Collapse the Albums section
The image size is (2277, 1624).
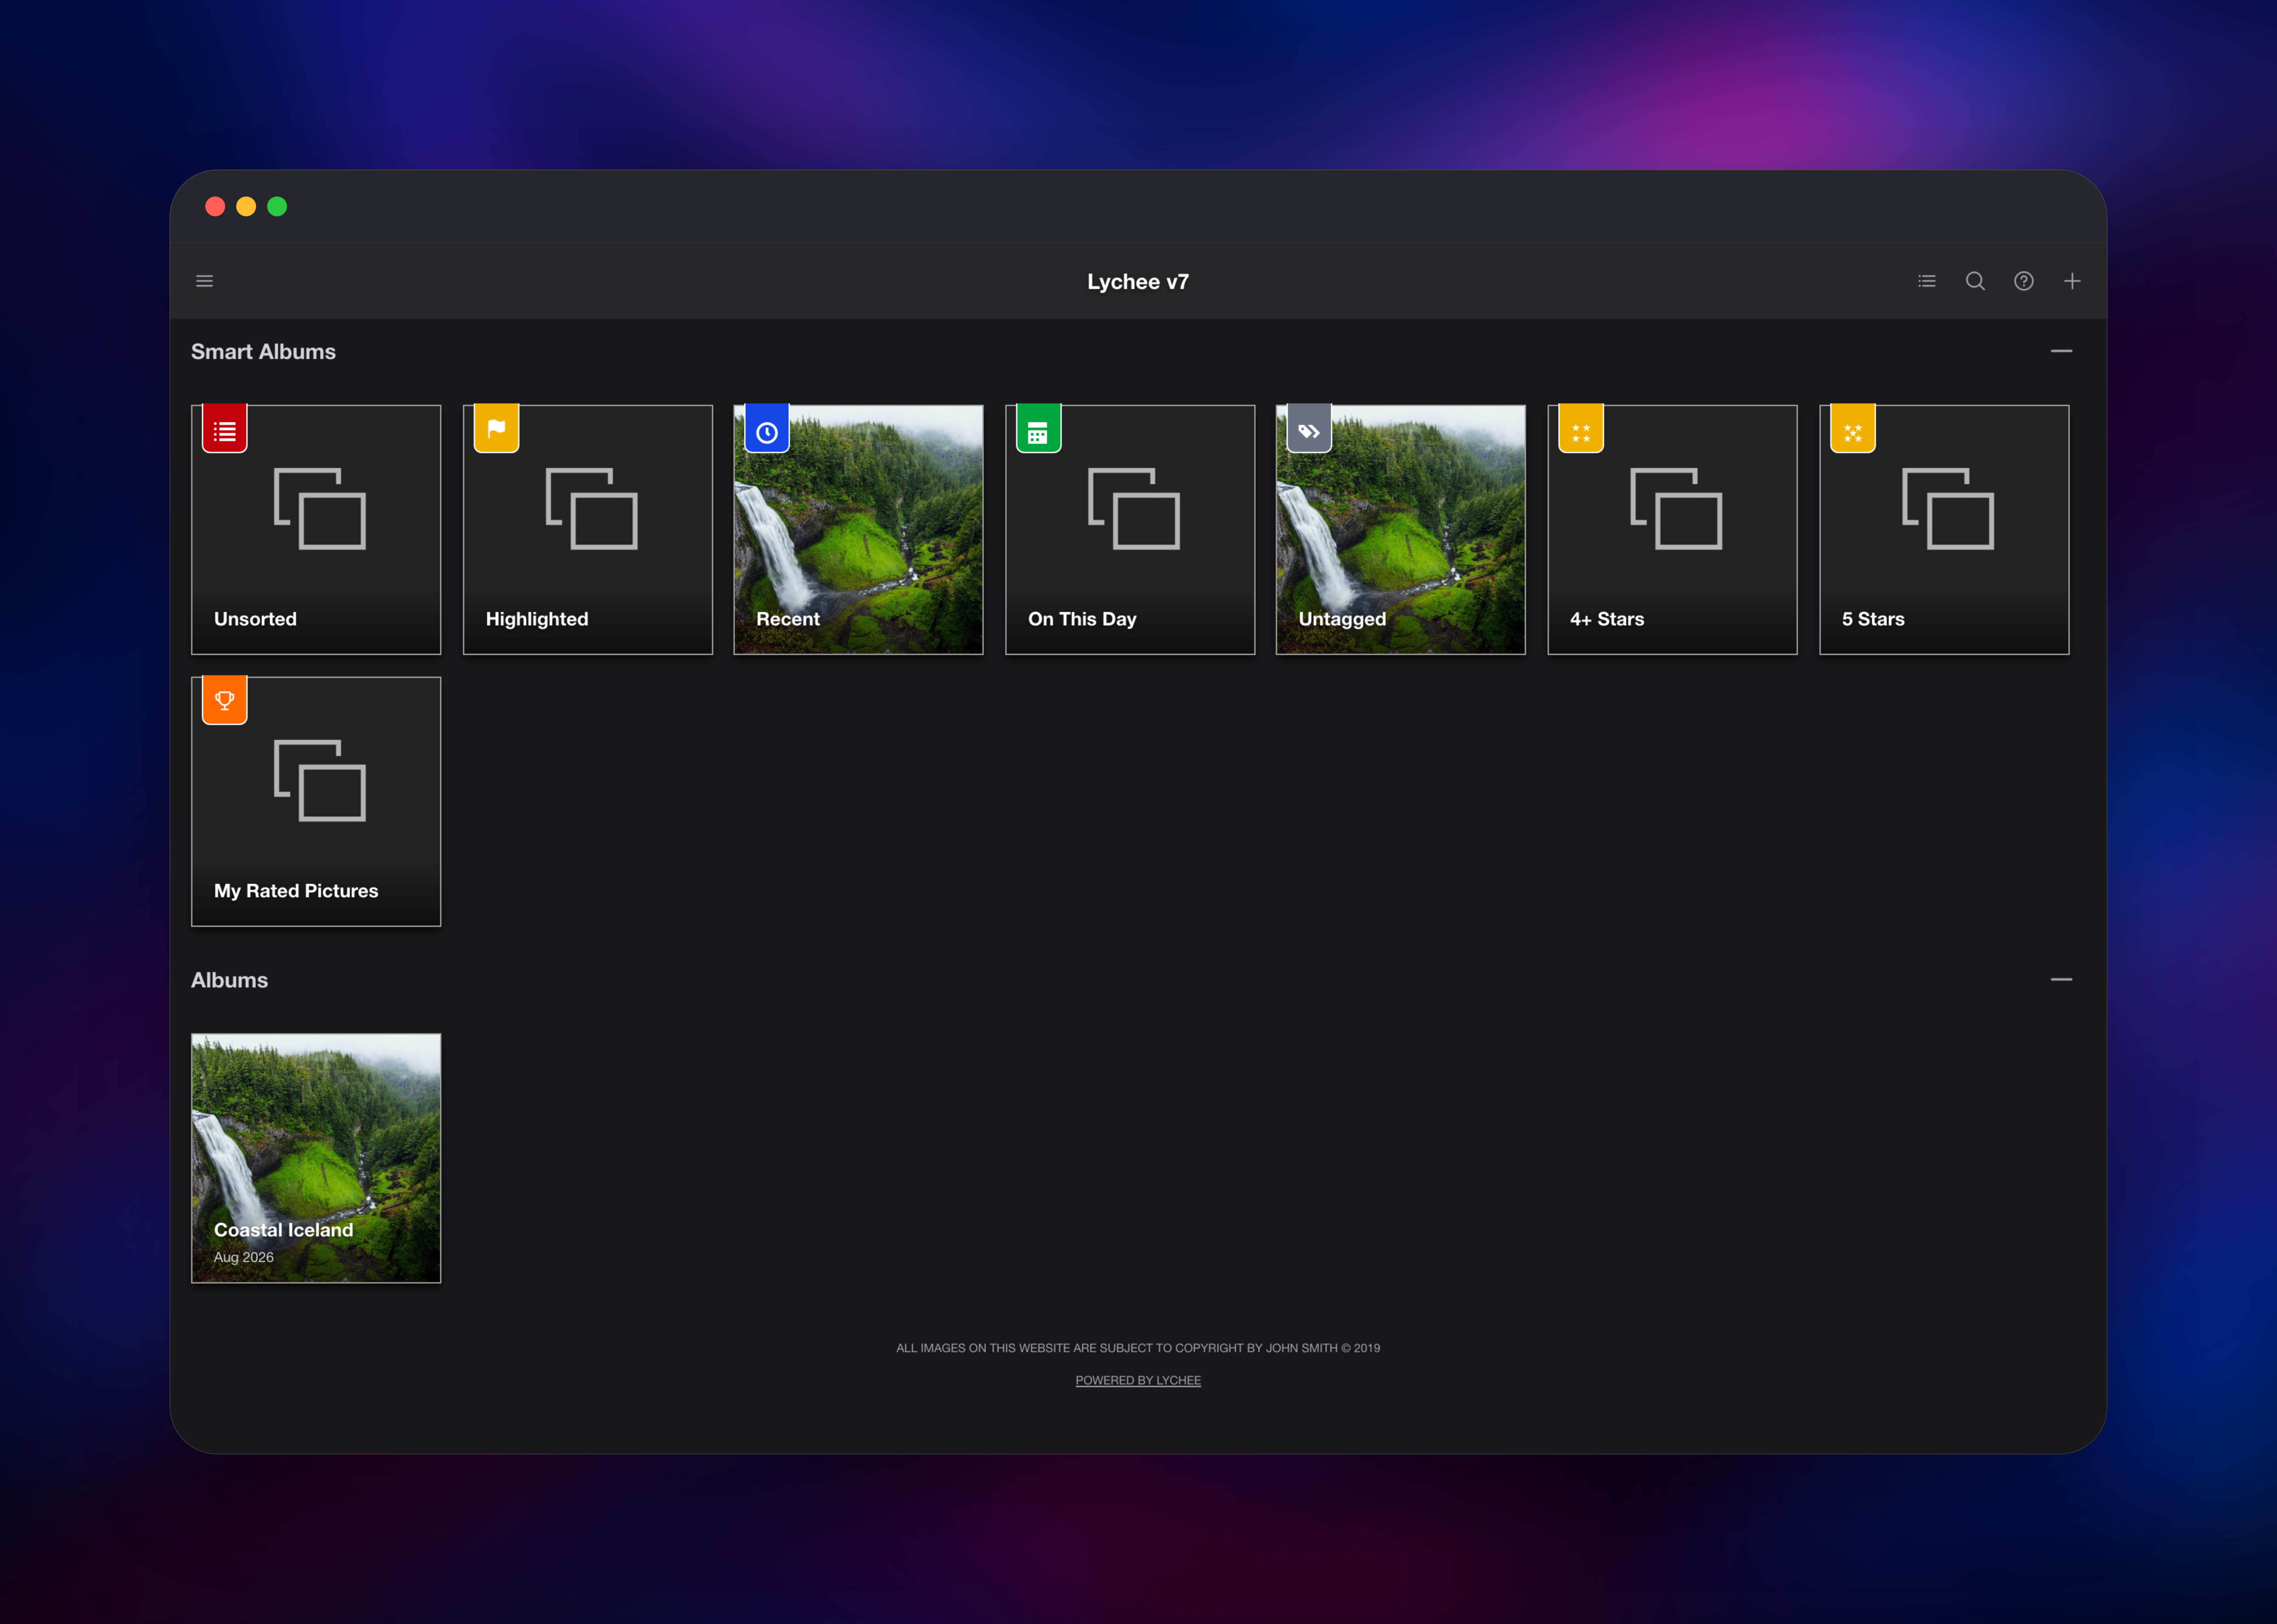[x=2061, y=979]
